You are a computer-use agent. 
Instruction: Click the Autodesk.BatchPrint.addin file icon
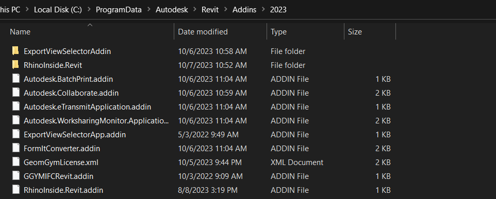tap(16, 79)
